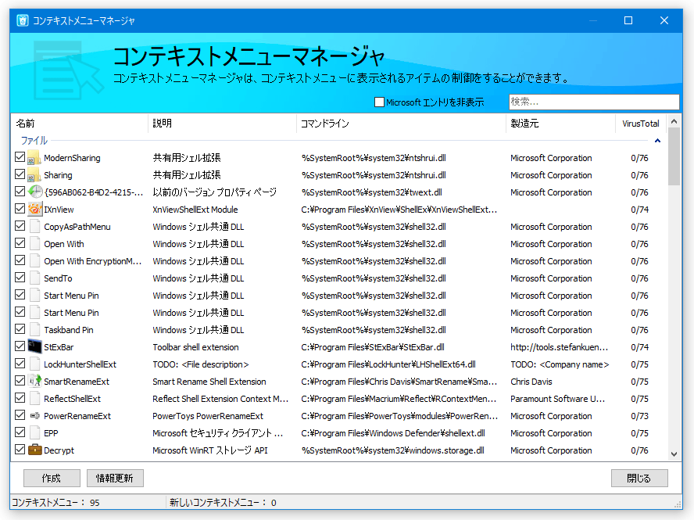
Task: Uncheck the Decrypt entry checkbox
Action: pyautogui.click(x=20, y=450)
